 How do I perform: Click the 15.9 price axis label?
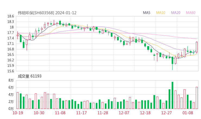pos(11,65)
